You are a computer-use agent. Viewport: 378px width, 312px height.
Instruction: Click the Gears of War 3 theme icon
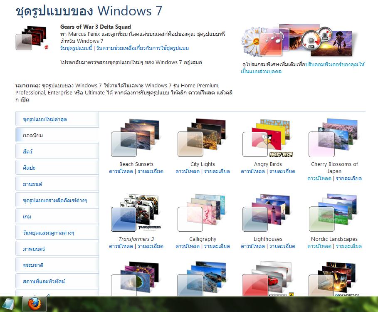coord(32,37)
